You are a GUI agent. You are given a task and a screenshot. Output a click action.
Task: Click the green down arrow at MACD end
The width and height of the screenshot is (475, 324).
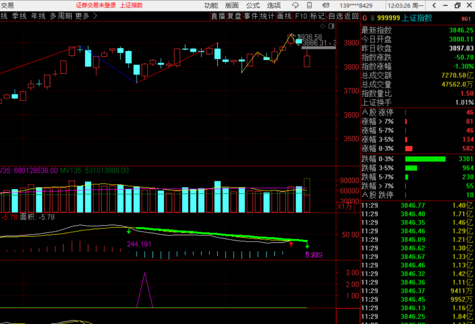307,245
